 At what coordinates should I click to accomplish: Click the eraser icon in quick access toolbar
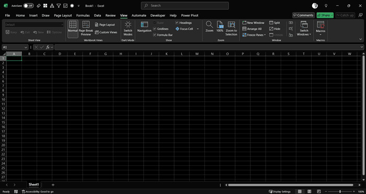[39, 6]
